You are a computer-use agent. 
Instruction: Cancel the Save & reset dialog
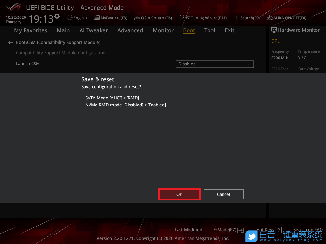[x=223, y=194]
